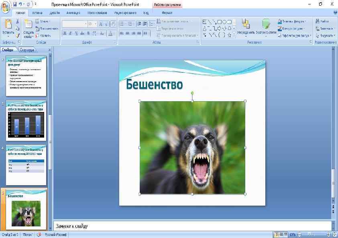Select the table slide thumbnail
Image resolution: width=338 pixels, height=238 pixels.
(26, 165)
